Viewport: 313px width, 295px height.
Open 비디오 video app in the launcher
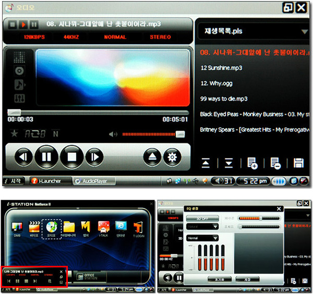pyautogui.click(x=34, y=229)
